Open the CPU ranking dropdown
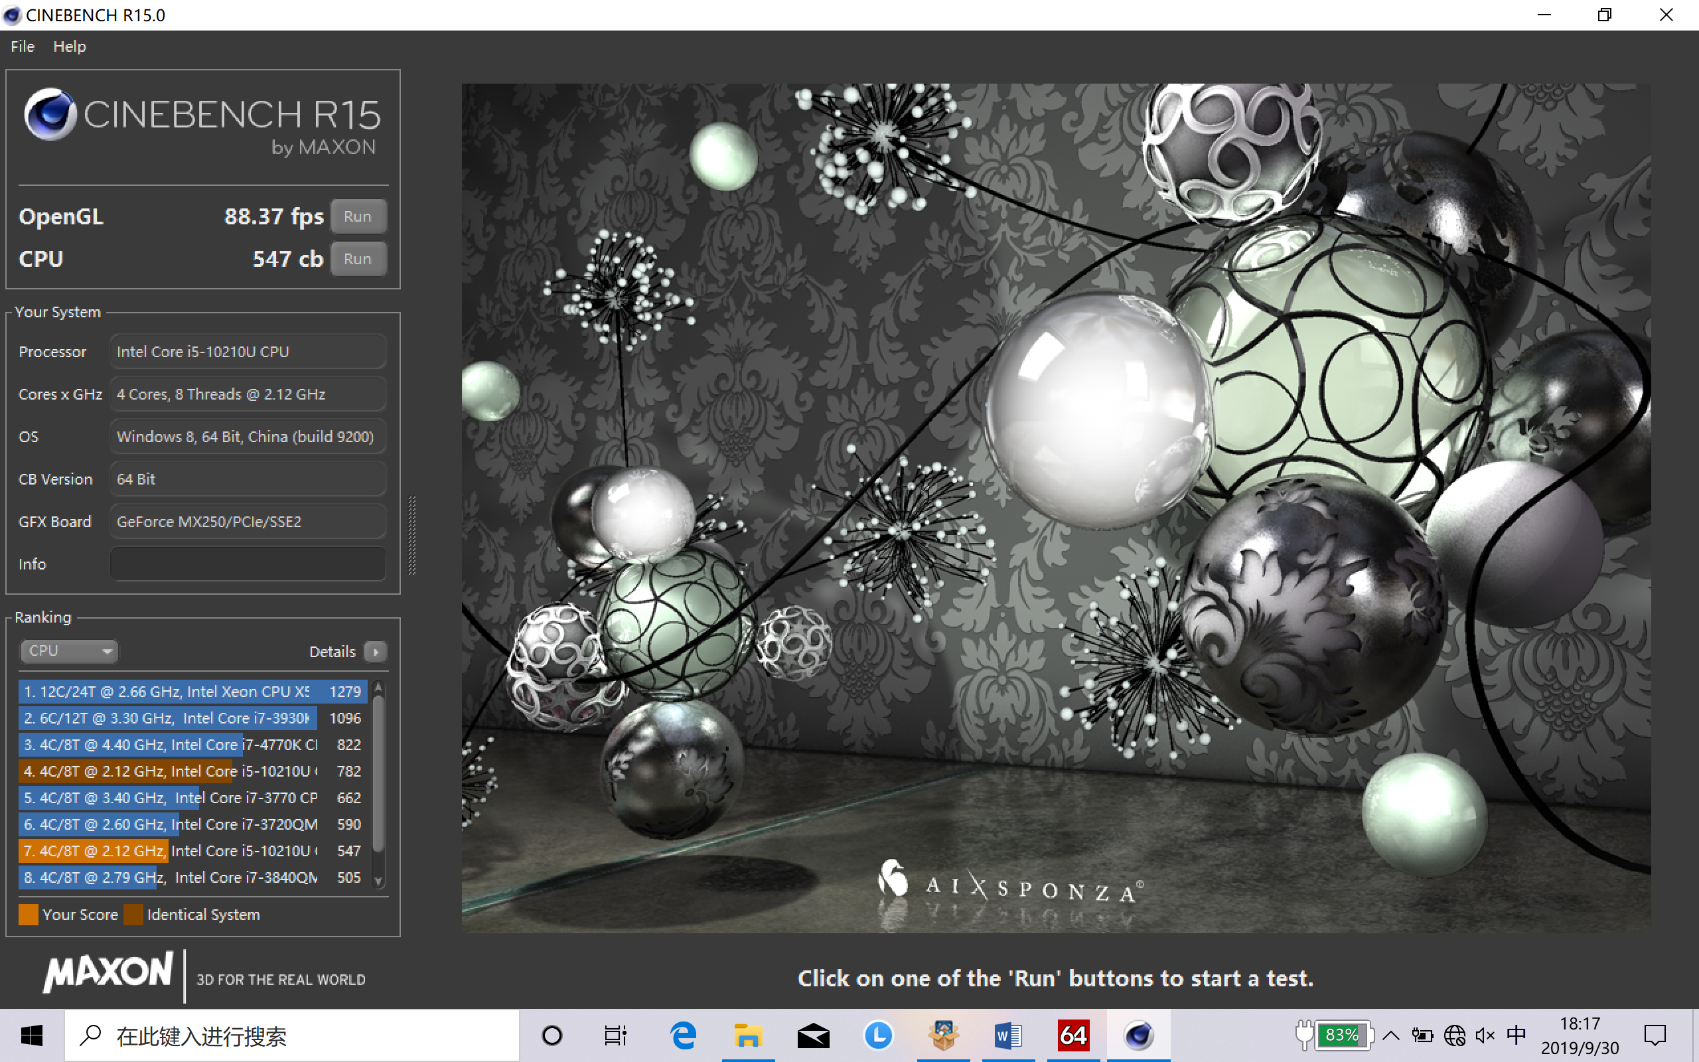The image size is (1699, 1062). coord(68,651)
